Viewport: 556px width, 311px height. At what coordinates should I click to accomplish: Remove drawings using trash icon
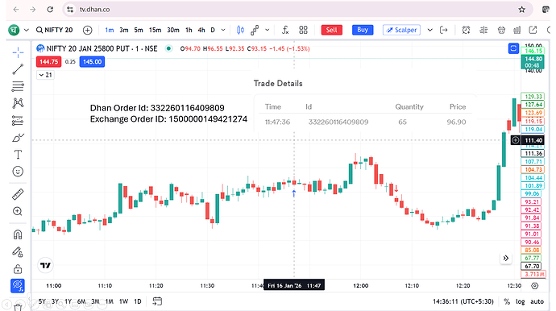[18, 307]
